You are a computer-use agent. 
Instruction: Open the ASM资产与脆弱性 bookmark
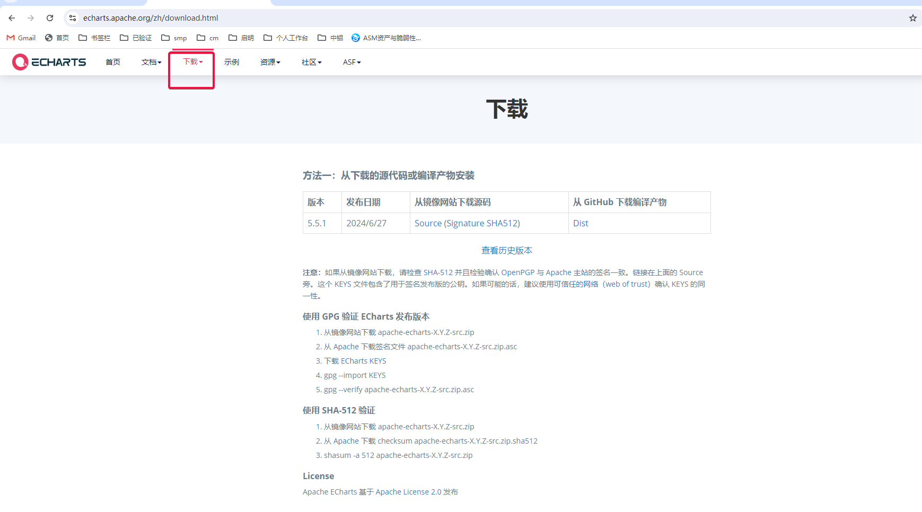tap(386, 38)
